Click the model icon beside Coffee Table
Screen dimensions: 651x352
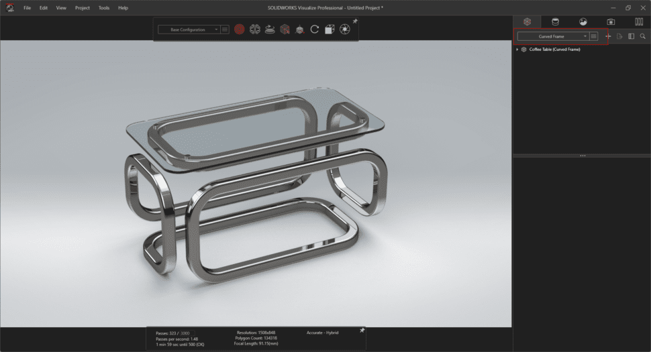tap(524, 50)
